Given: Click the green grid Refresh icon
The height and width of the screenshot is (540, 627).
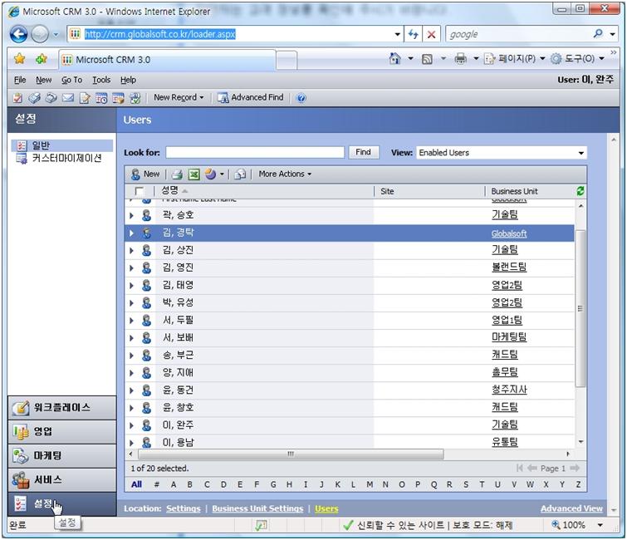Looking at the screenshot, I should (x=580, y=191).
